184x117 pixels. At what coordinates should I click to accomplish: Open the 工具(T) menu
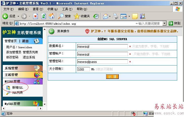coord(67,9)
